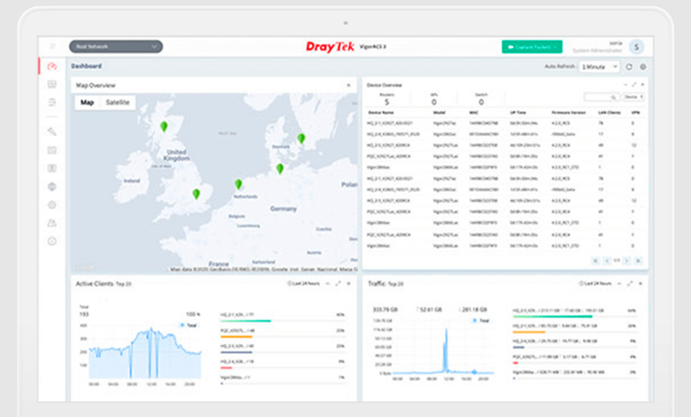Click the map pin east of Denmark

click(301, 138)
